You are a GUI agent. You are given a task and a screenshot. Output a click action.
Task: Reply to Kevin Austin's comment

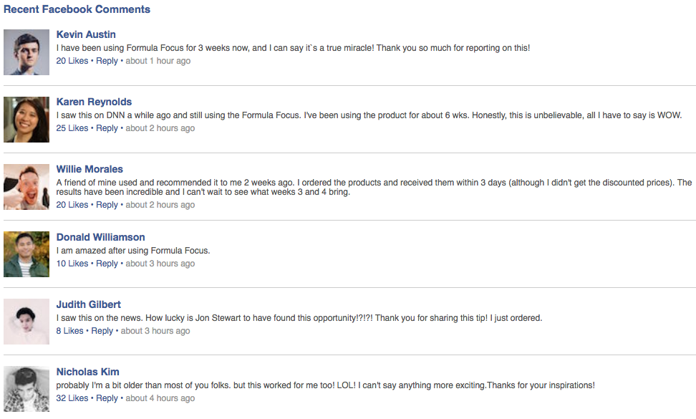(x=107, y=60)
